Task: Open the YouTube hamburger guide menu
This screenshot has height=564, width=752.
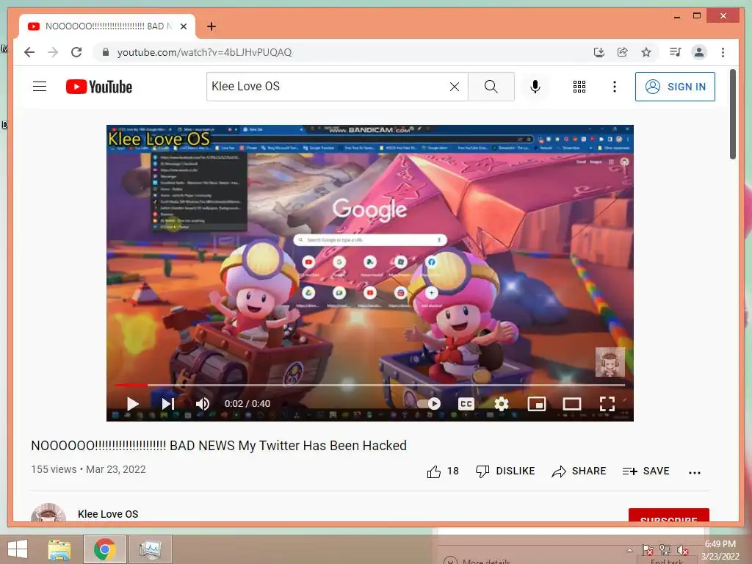Action: 40,87
